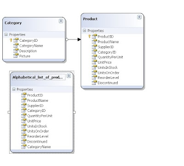
Task: Click Discontinued property icon in Product entity
Action: coord(94,83)
